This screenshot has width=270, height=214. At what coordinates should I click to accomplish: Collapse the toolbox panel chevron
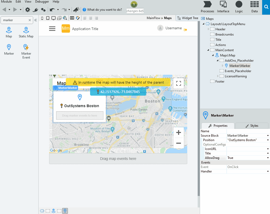pyautogui.click(x=36, y=20)
